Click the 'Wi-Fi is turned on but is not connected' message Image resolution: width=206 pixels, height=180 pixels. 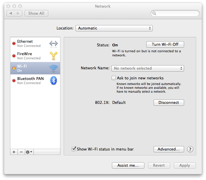pyautogui.click(x=147, y=53)
